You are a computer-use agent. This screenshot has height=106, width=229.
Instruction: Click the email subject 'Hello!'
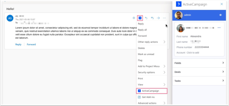point(10,9)
